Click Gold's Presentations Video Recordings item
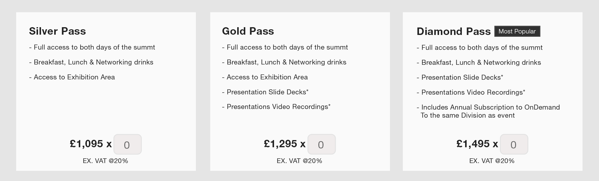 click(276, 107)
